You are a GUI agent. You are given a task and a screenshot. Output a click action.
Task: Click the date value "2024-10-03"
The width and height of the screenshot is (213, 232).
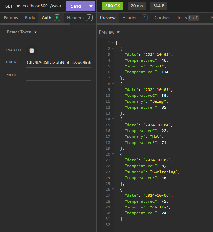157,90
